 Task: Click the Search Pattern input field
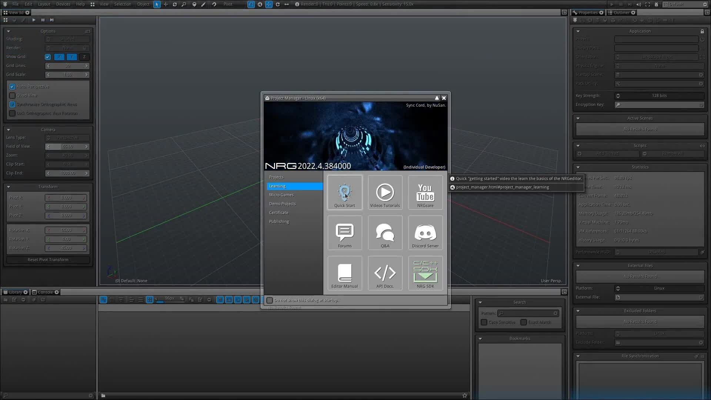pos(528,313)
